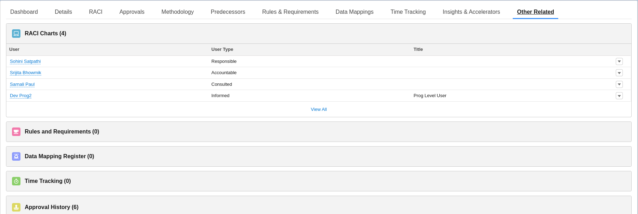Open Sohini Satpathi user record
This screenshot has height=214, width=638.
(x=25, y=61)
